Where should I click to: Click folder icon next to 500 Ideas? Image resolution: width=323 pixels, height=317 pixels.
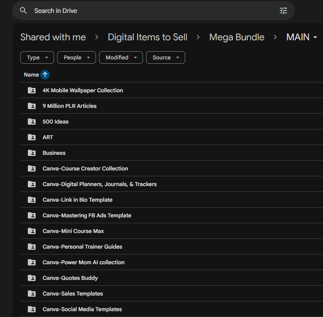tap(32, 122)
